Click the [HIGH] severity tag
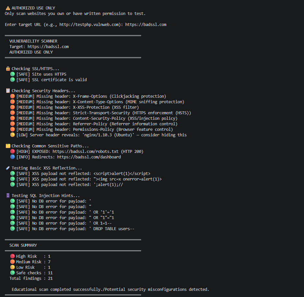Image resolution: width=304 pixels, height=297 pixels. pyautogui.click(x=23, y=152)
